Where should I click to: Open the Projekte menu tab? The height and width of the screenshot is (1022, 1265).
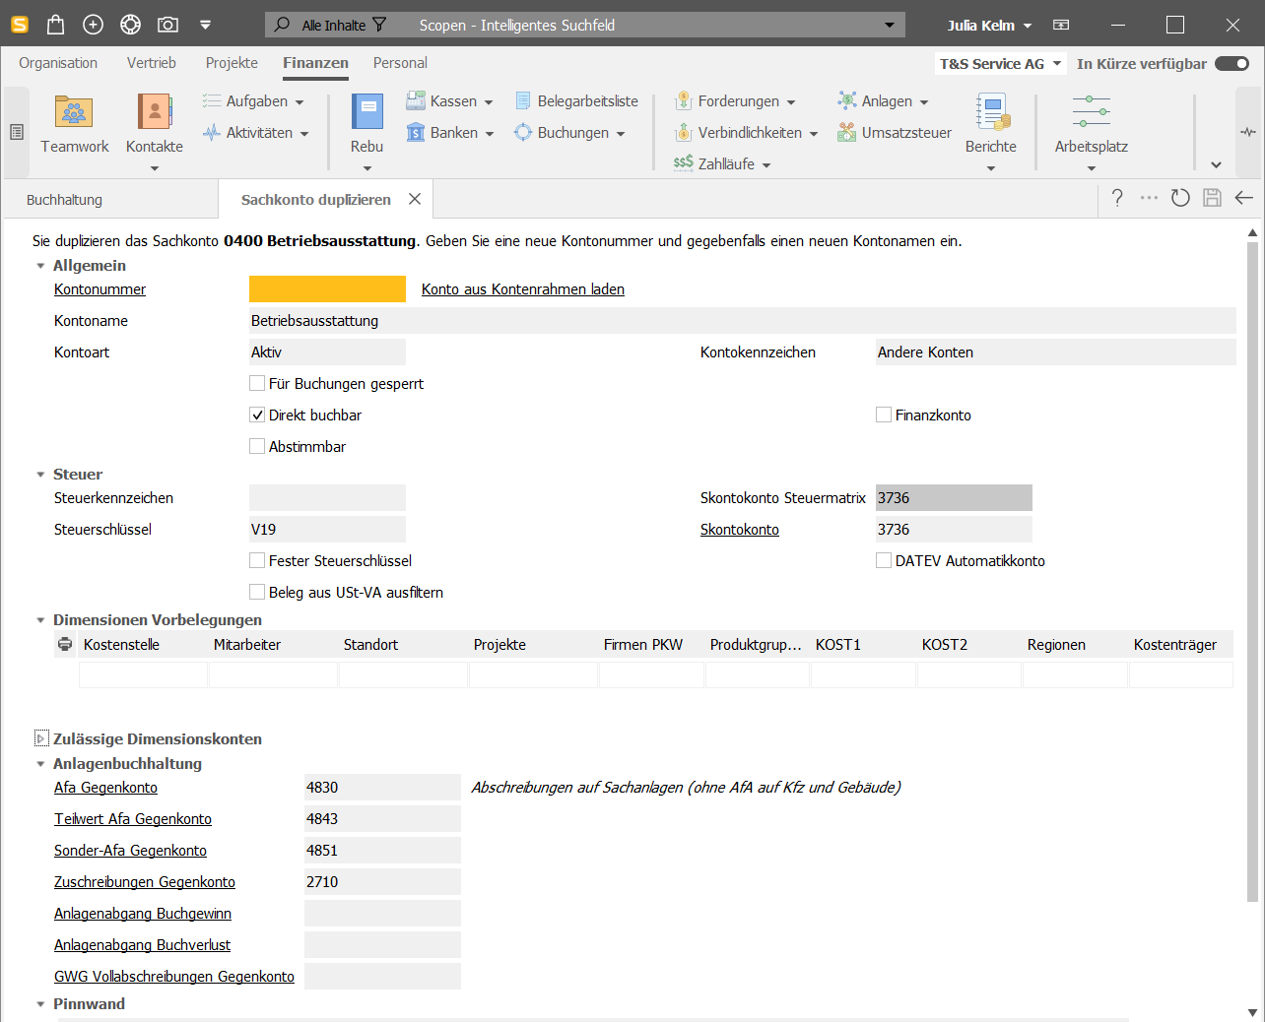[232, 63]
